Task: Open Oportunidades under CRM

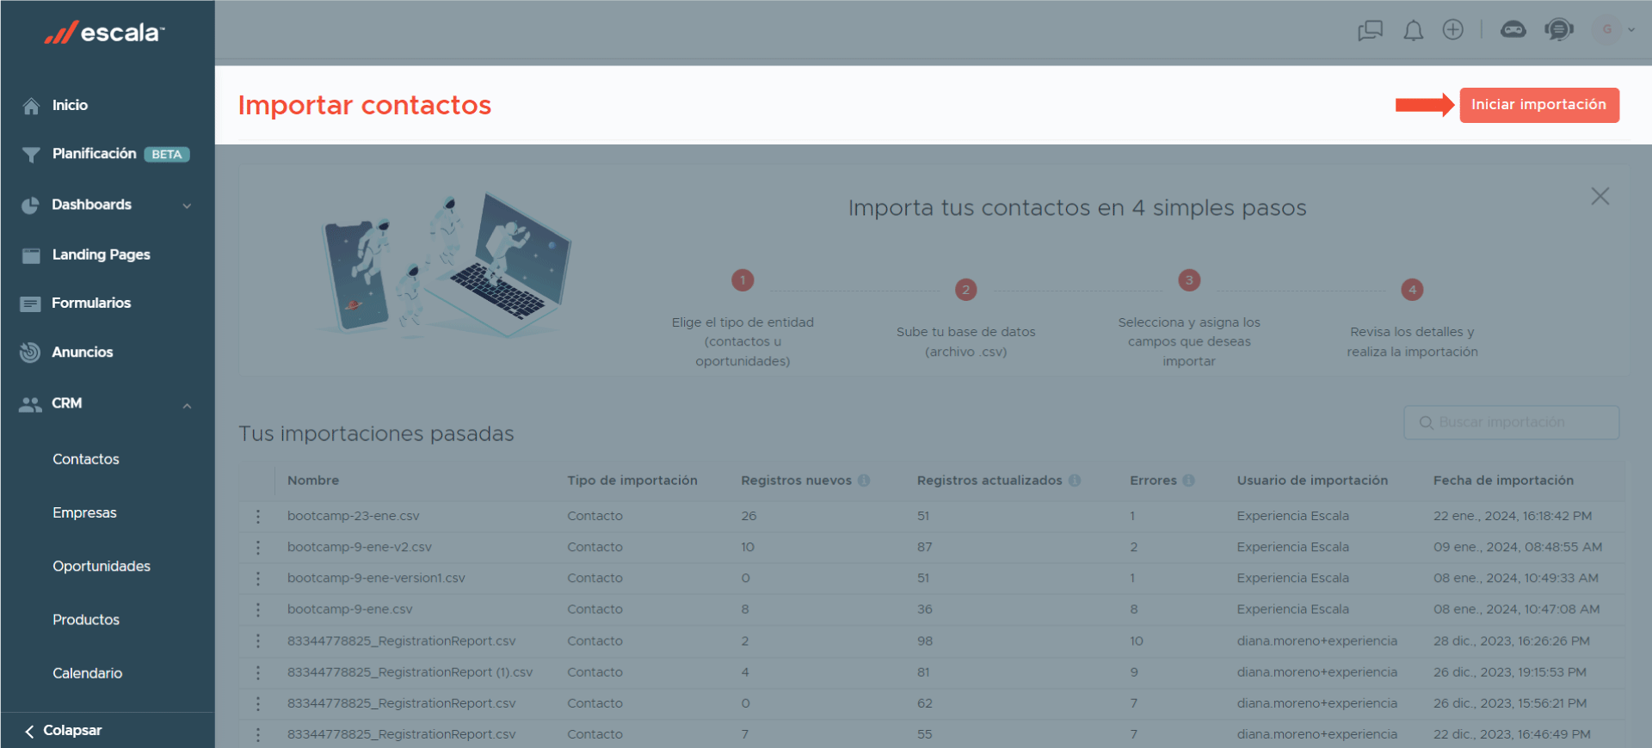Action: tap(102, 566)
